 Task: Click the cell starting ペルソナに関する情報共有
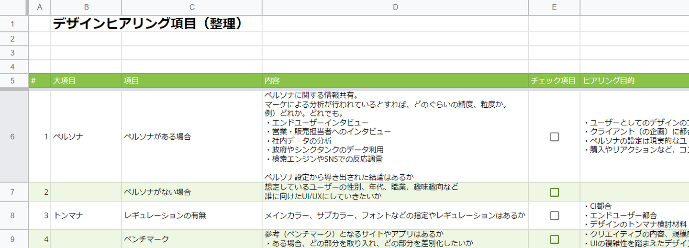pos(395,136)
